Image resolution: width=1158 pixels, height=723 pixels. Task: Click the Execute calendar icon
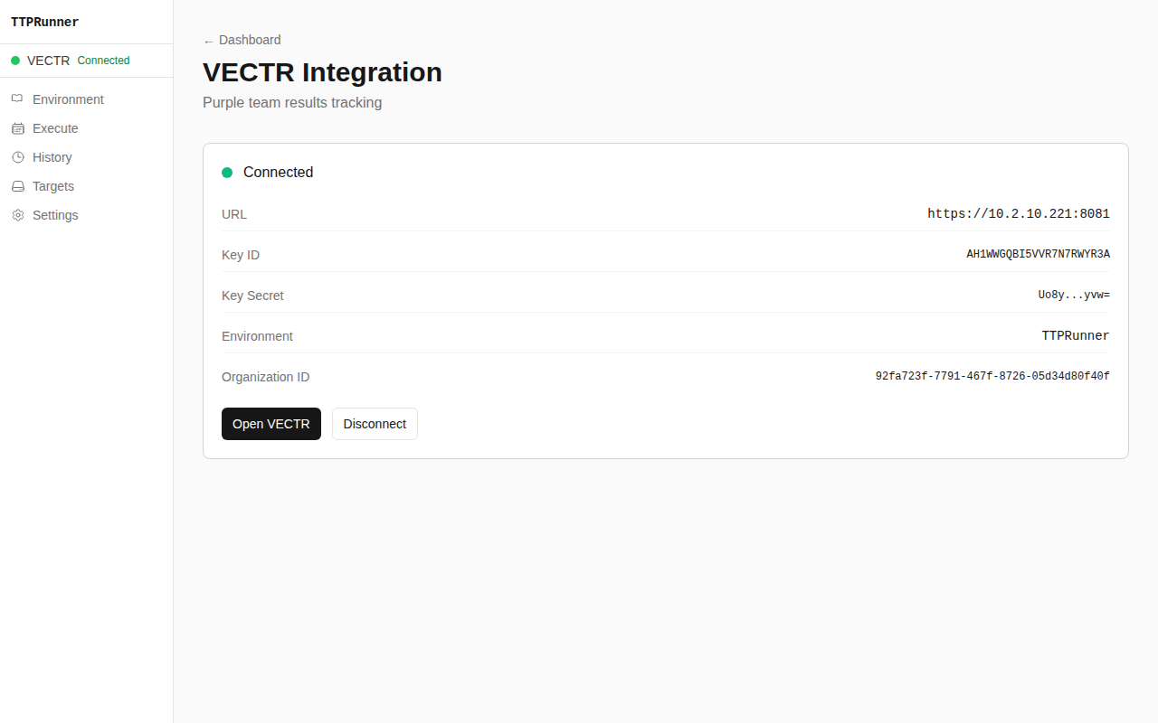[x=17, y=128]
